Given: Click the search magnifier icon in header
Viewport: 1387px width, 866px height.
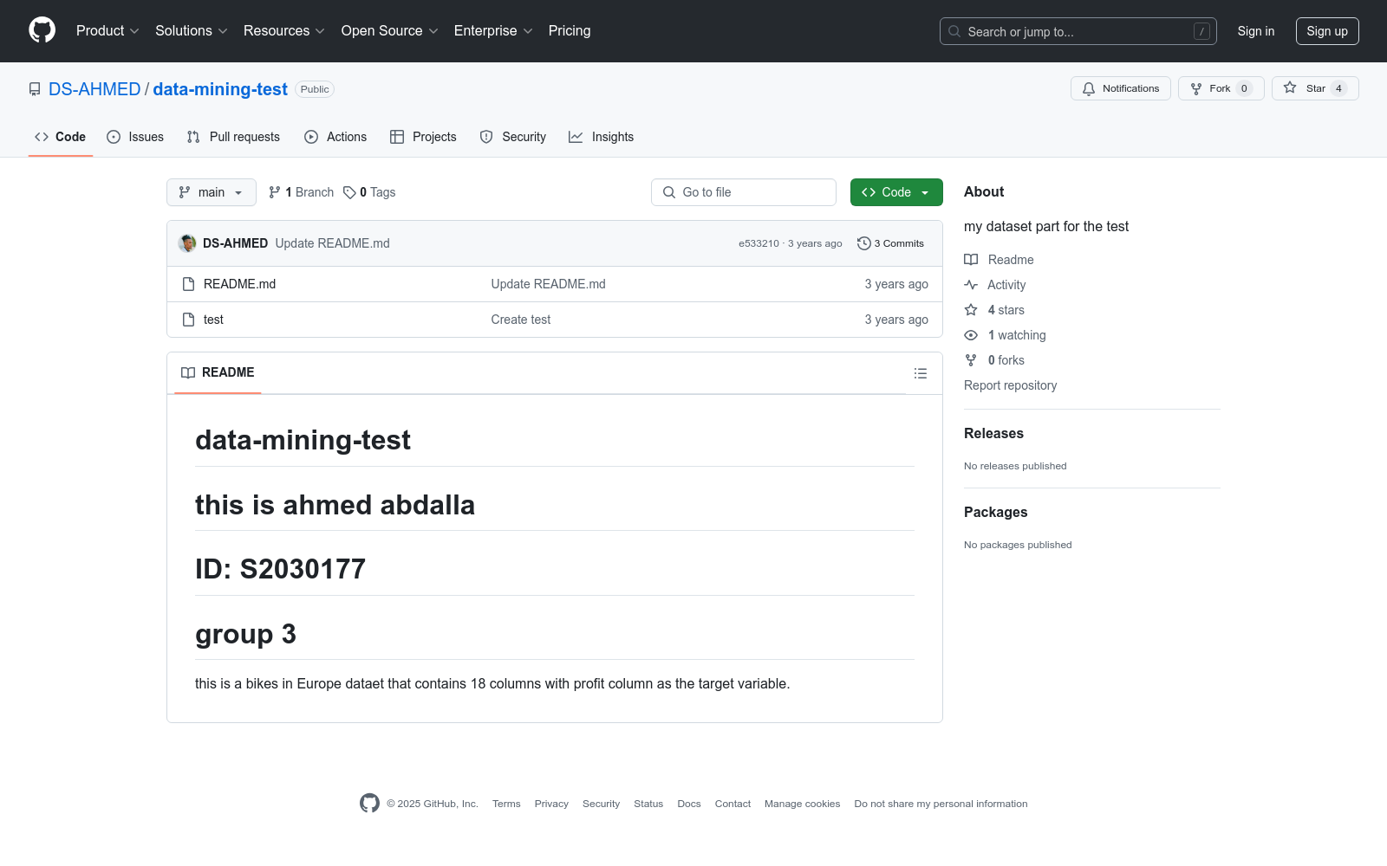Looking at the screenshot, I should click(954, 31).
